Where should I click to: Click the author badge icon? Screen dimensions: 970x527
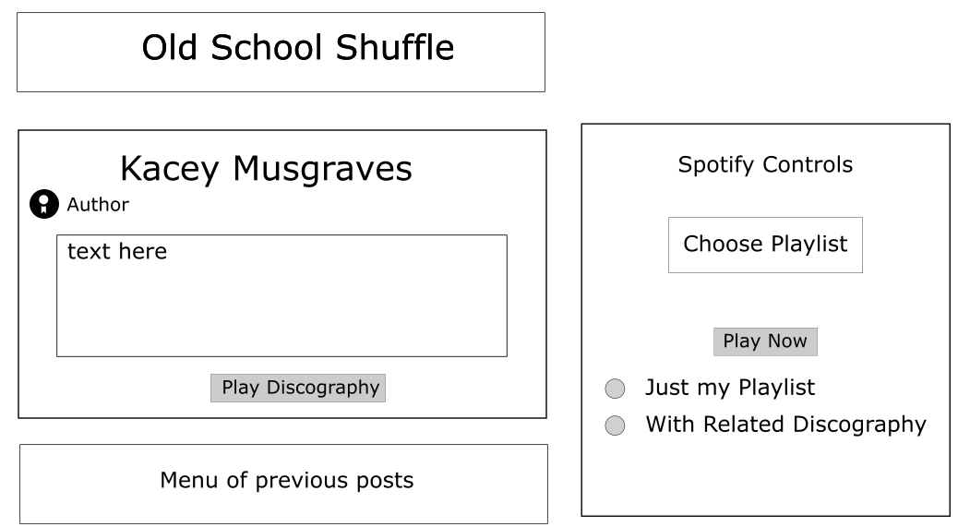pyautogui.click(x=43, y=204)
